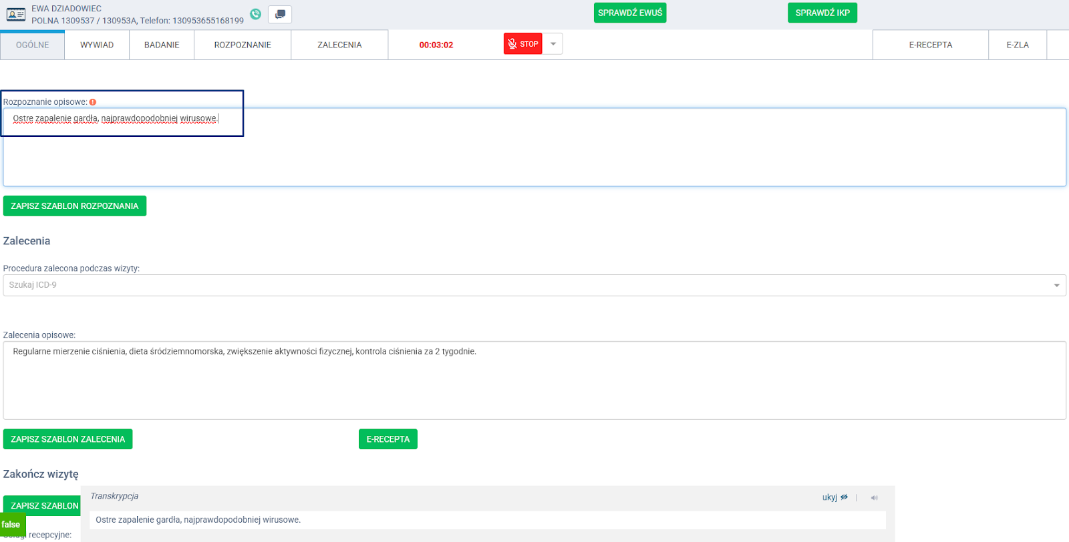Open the chat messages icon button
The width and height of the screenshot is (1069, 542).
[280, 14]
